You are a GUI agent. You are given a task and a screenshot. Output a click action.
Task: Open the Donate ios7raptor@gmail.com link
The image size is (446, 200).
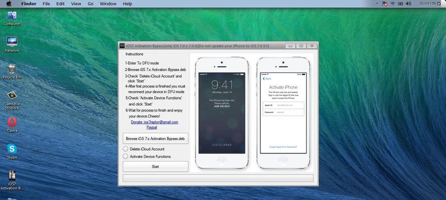[x=155, y=122]
